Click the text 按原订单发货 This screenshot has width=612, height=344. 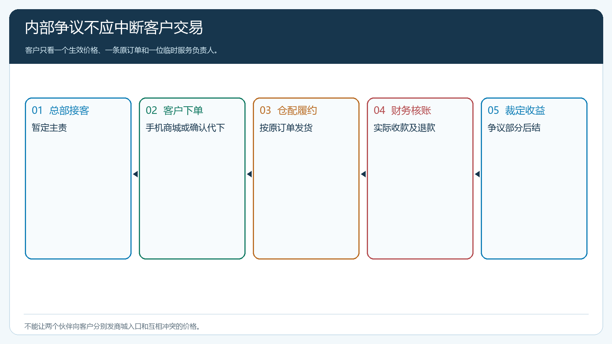(286, 128)
